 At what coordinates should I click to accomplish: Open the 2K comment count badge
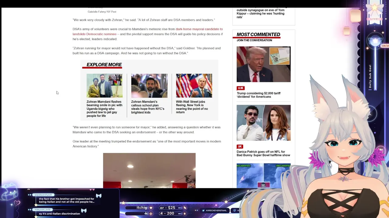click(x=240, y=147)
